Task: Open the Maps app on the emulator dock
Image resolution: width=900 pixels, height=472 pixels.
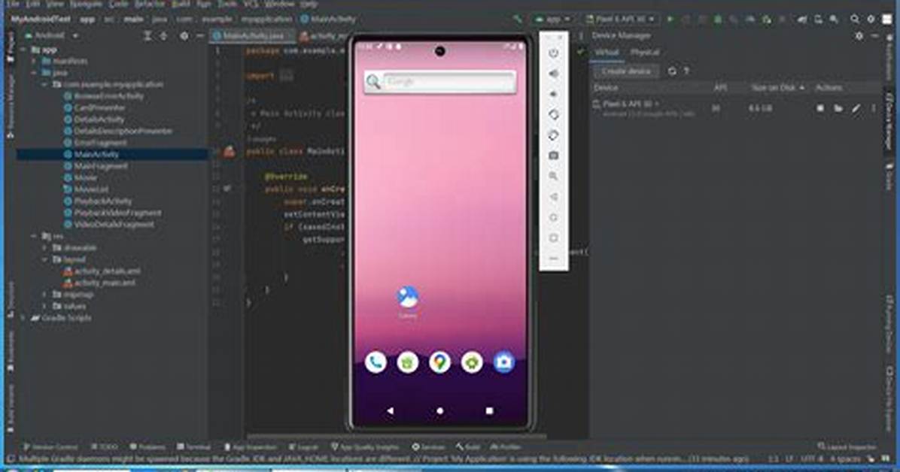Action: click(x=439, y=362)
